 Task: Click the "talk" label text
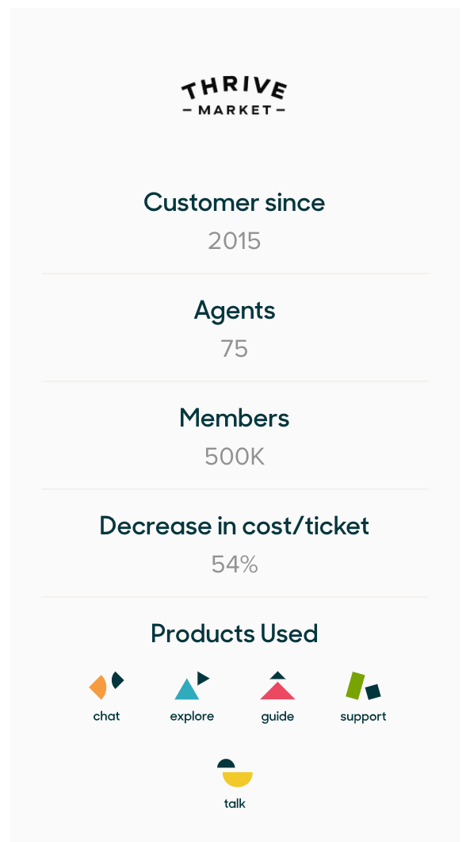pos(235,804)
